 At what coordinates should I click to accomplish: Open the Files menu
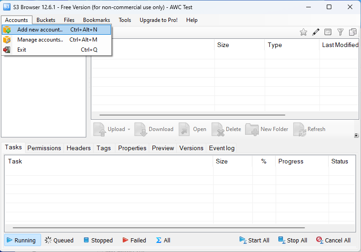69,20
